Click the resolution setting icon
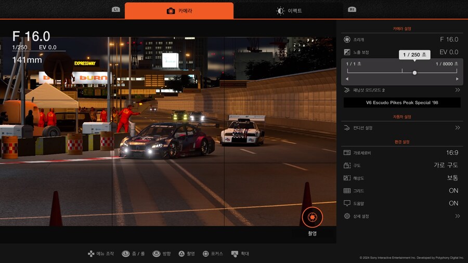 [347, 178]
